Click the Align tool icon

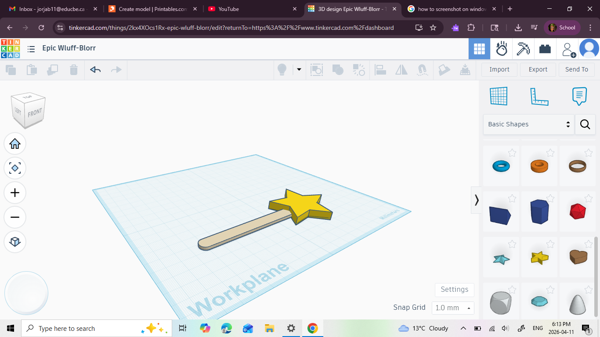(380, 69)
